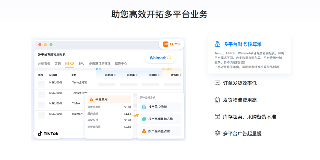Click the chart monitor icon beside 订单发货效率低

coord(217,83)
